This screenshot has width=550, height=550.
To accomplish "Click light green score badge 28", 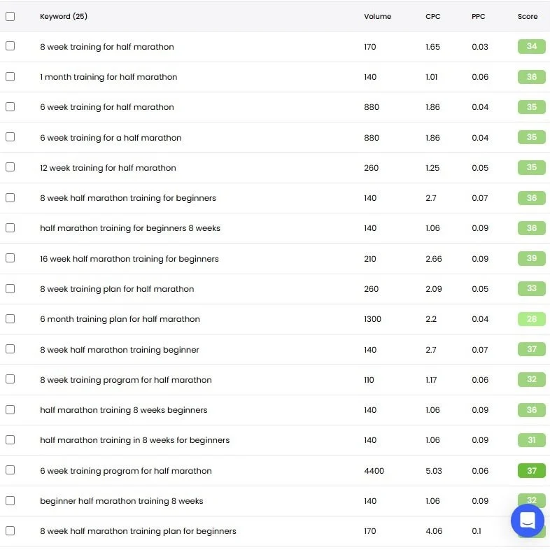I will point(531,319).
